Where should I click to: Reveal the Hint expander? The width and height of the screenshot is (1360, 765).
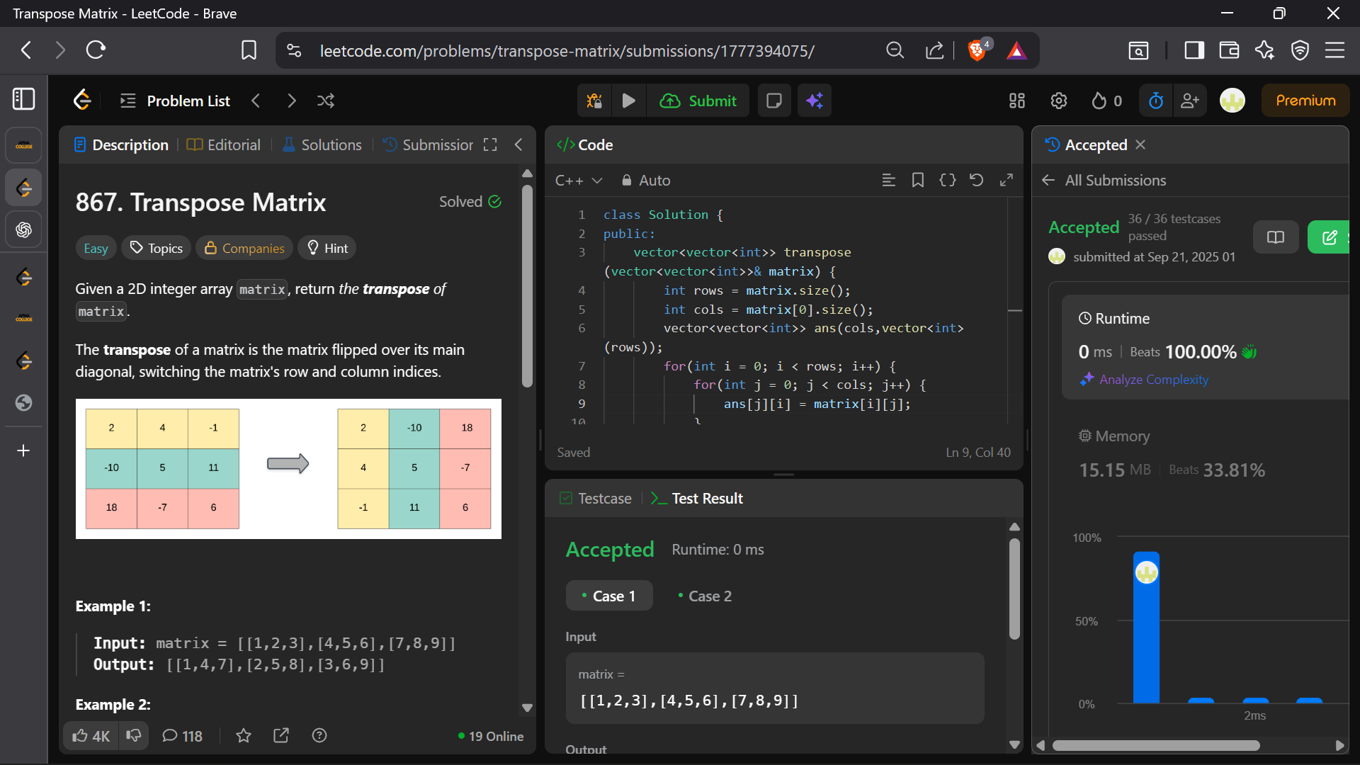tap(327, 248)
